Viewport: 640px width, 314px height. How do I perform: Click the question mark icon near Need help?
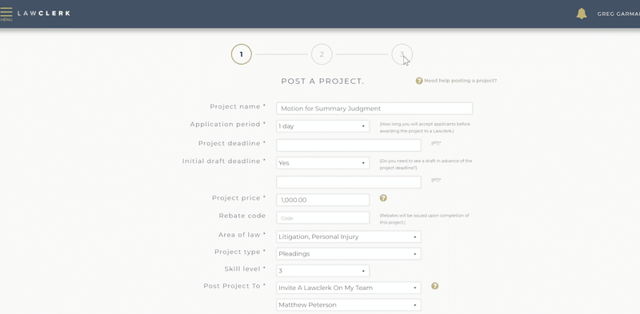pos(419,81)
